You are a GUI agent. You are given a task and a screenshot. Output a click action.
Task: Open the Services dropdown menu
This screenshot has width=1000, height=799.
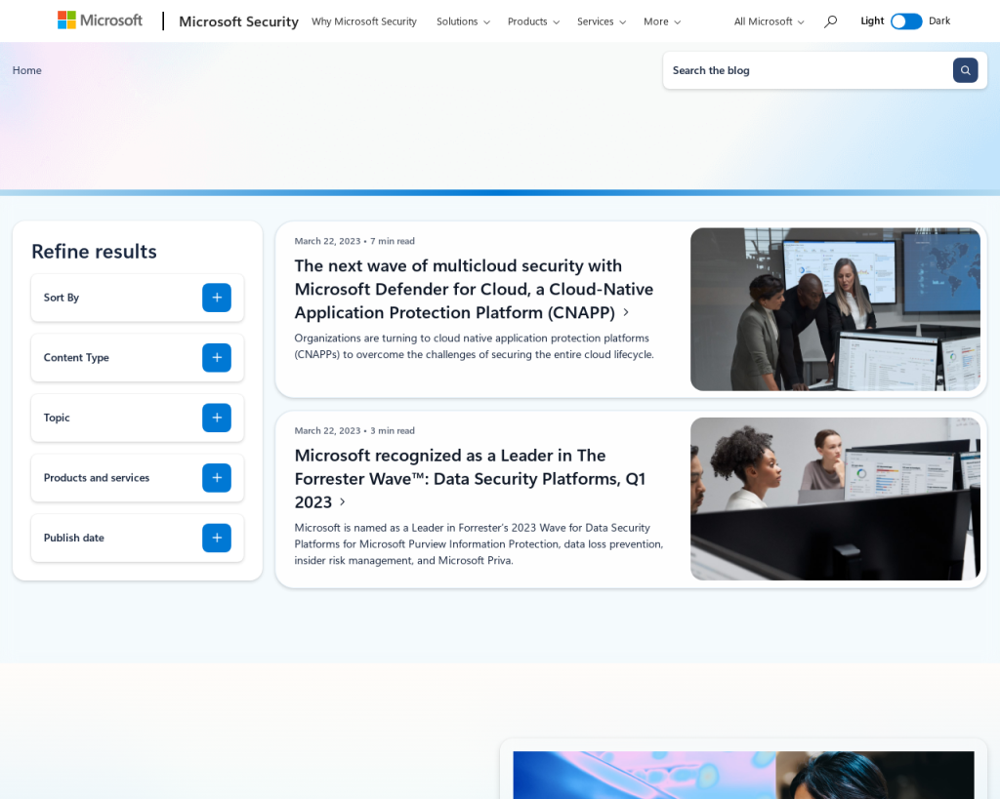click(602, 21)
